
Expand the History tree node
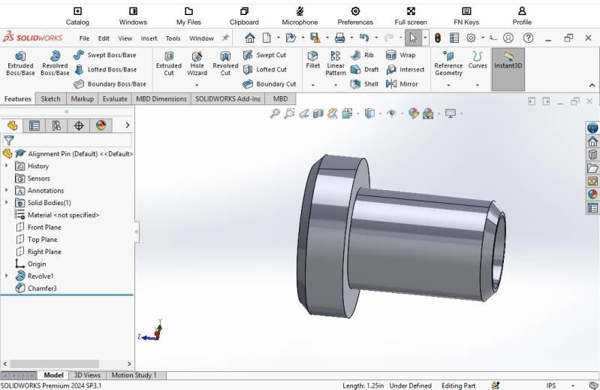pos(7,166)
